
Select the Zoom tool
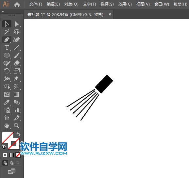[x=17, y=126]
